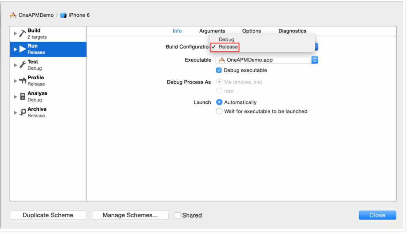Expand the Archive disclosure triangle

pyautogui.click(x=15, y=113)
